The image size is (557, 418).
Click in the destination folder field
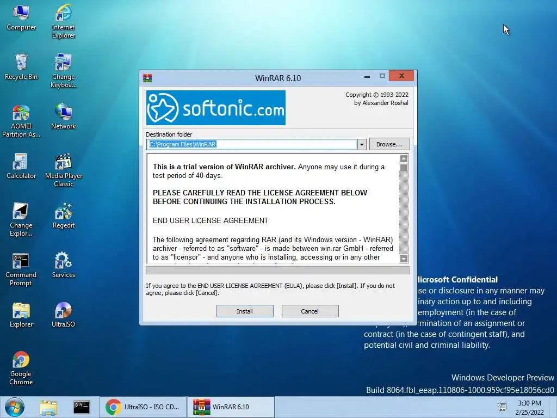tap(252, 144)
